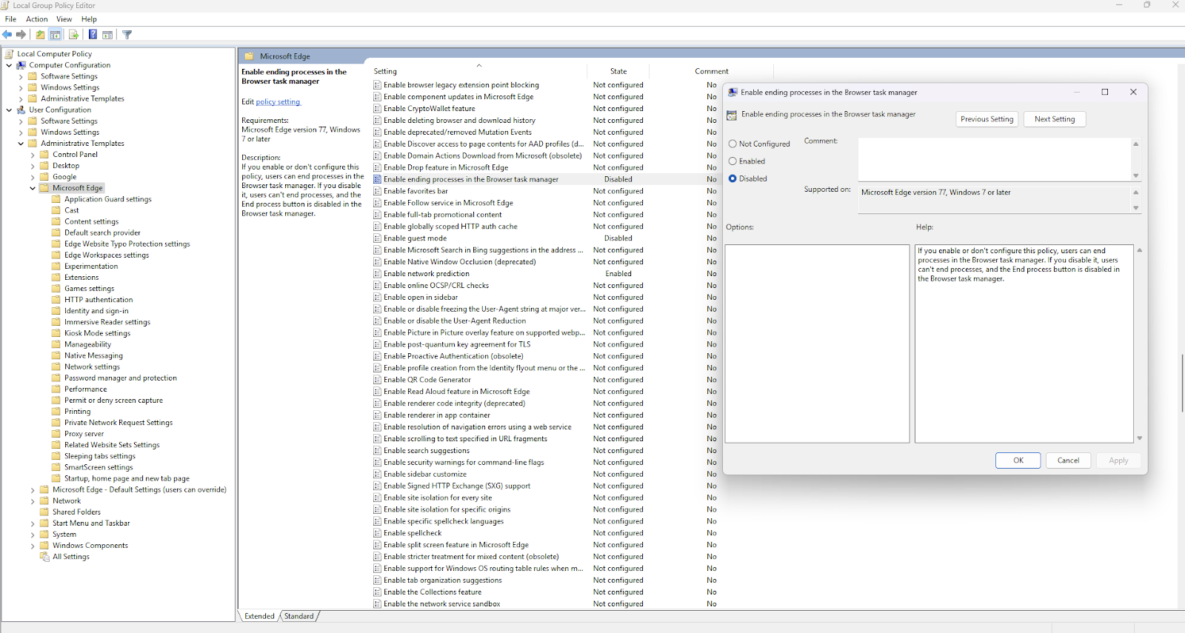Expand the Google tree node

click(x=33, y=177)
